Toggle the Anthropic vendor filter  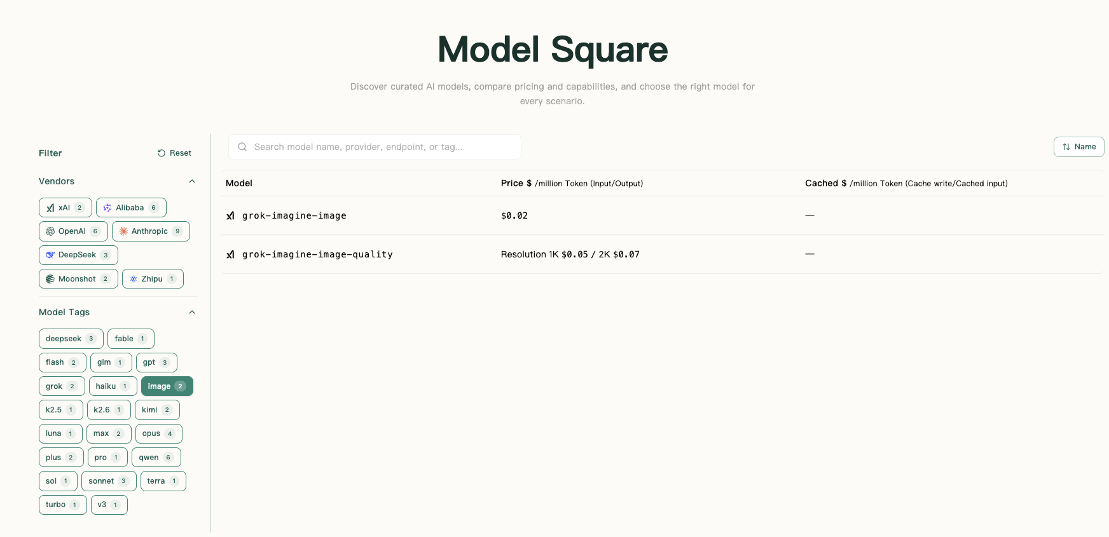(151, 231)
